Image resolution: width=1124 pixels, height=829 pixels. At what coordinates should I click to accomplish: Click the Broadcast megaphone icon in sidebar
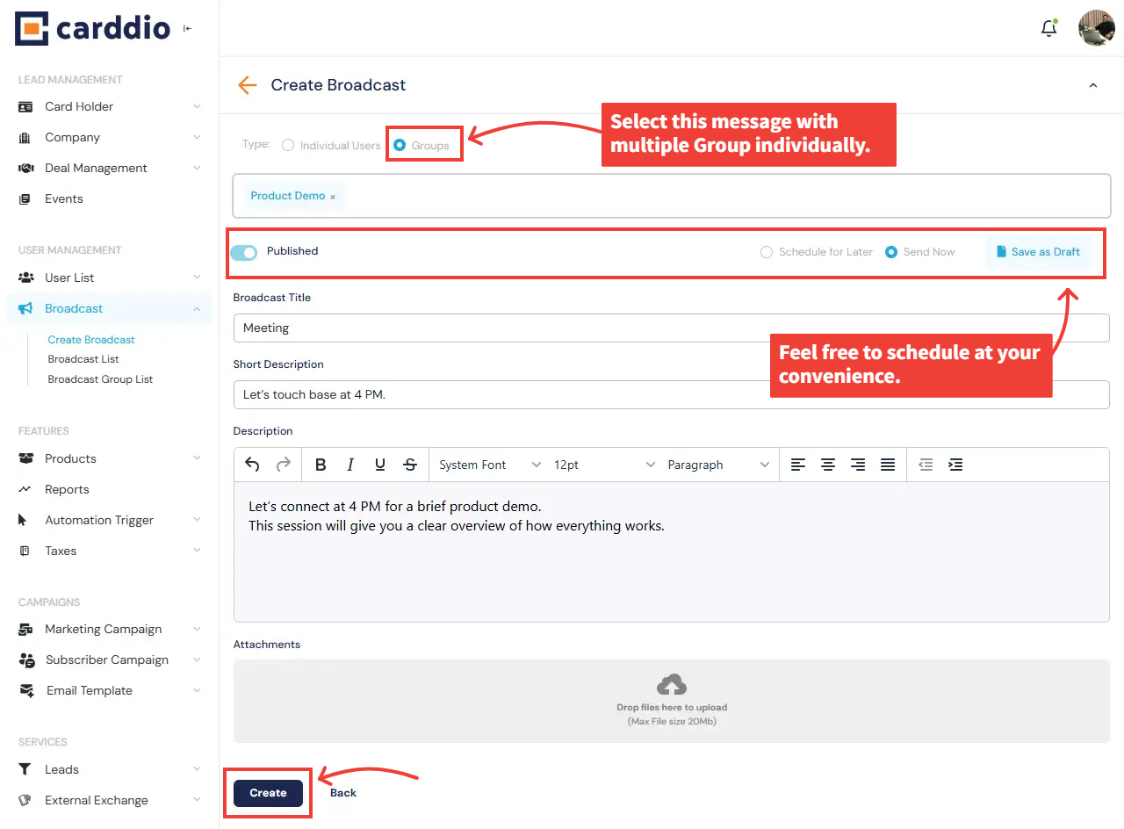point(25,308)
